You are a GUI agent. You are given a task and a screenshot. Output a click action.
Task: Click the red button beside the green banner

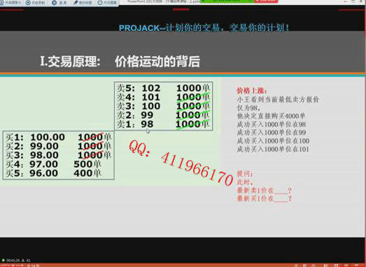pyautogui.click(x=266, y=1)
